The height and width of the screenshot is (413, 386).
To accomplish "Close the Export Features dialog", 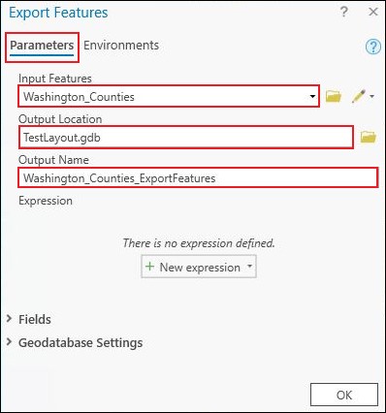I will 373,12.
